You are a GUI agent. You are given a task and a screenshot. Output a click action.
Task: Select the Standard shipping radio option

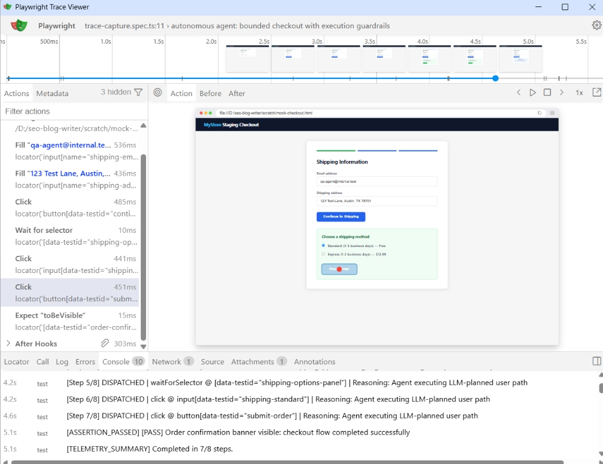pyautogui.click(x=323, y=245)
